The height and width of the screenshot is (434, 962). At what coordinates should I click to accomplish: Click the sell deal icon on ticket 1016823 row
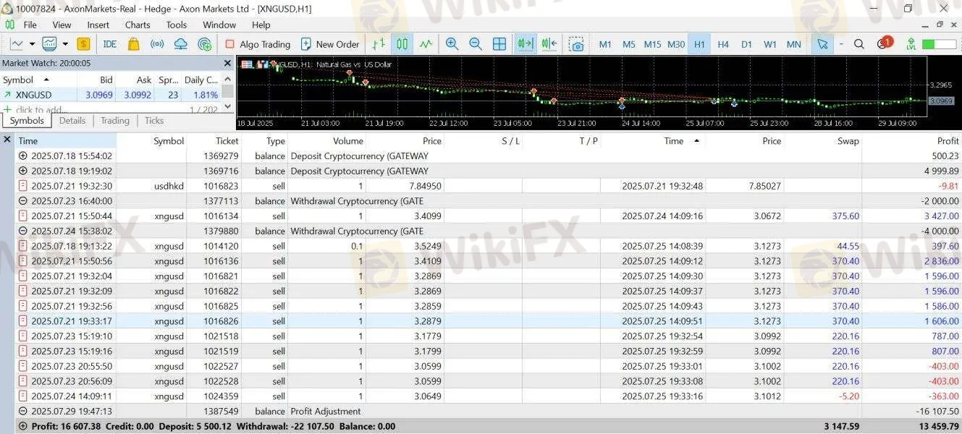(x=22, y=186)
